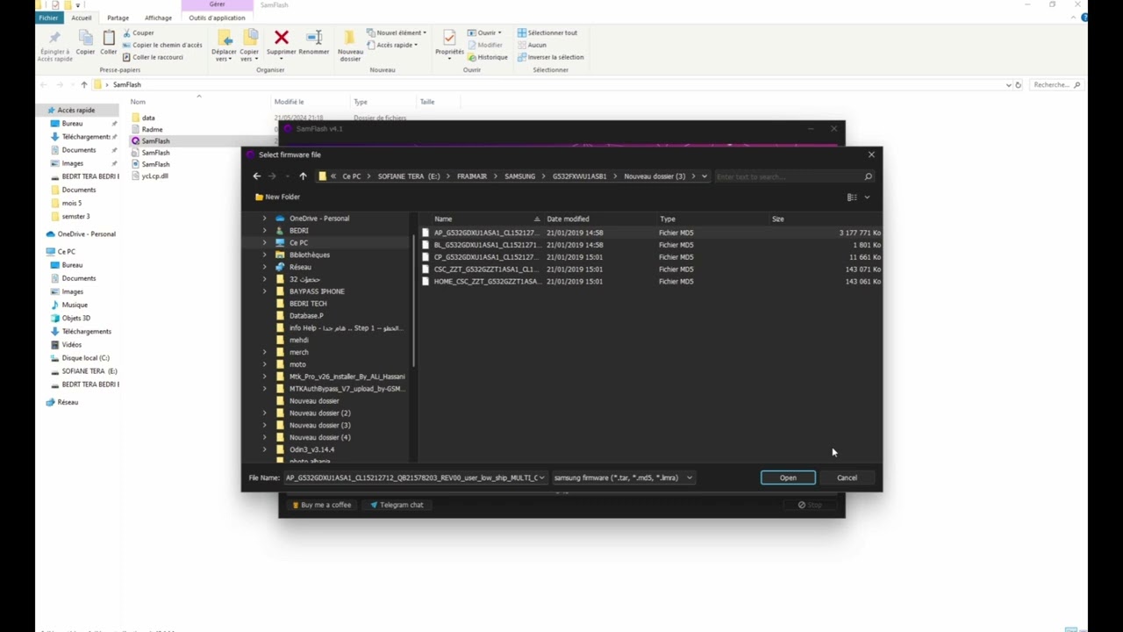This screenshot has width=1123, height=632.
Task: Go up one level in dialog
Action: (303, 176)
